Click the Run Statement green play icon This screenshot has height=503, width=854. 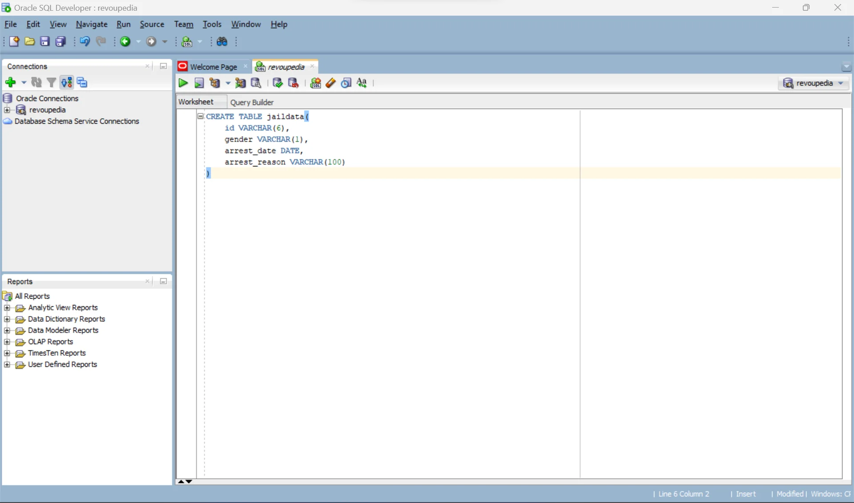[x=183, y=83]
